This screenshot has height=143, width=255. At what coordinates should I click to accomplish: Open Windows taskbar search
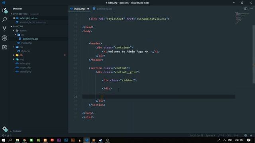tap(10, 140)
